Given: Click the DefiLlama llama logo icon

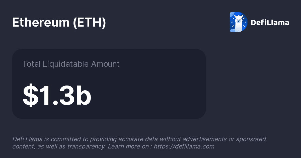Looking at the screenshot, I should (x=238, y=22).
